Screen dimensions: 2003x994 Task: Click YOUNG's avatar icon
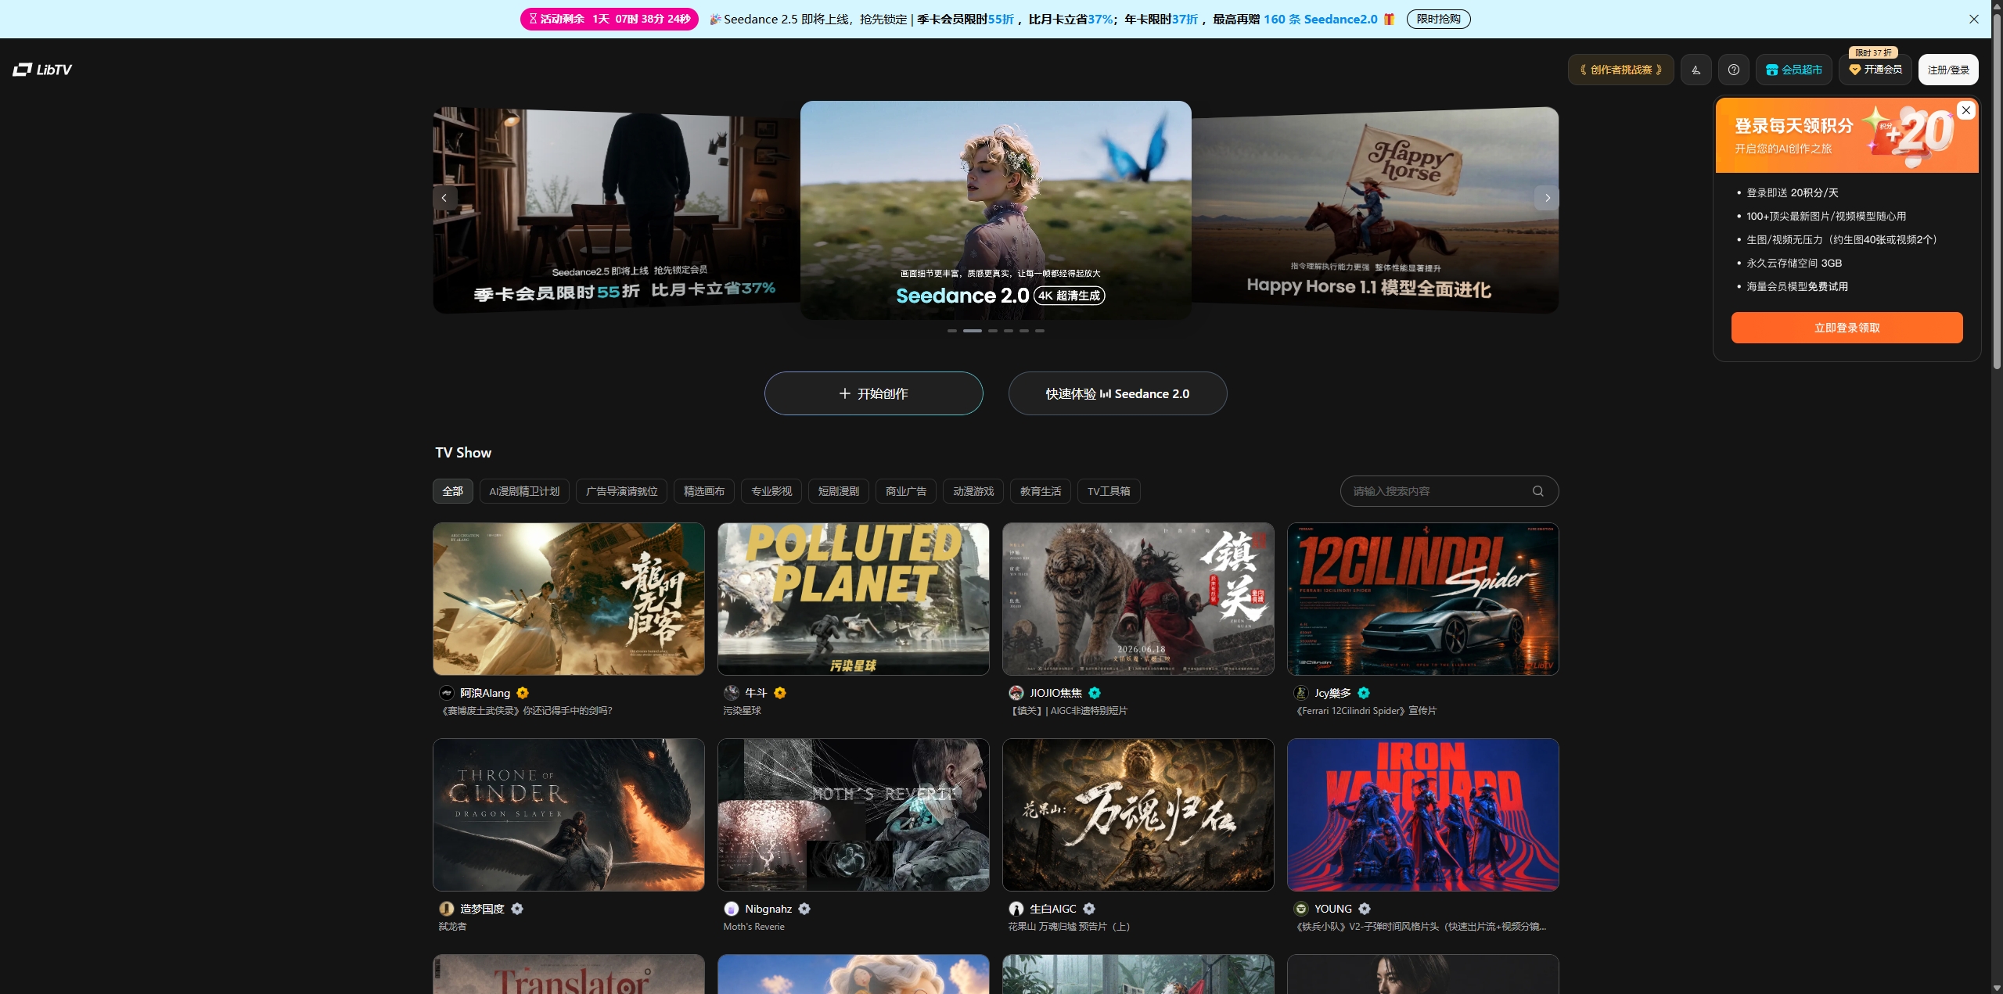(1301, 909)
